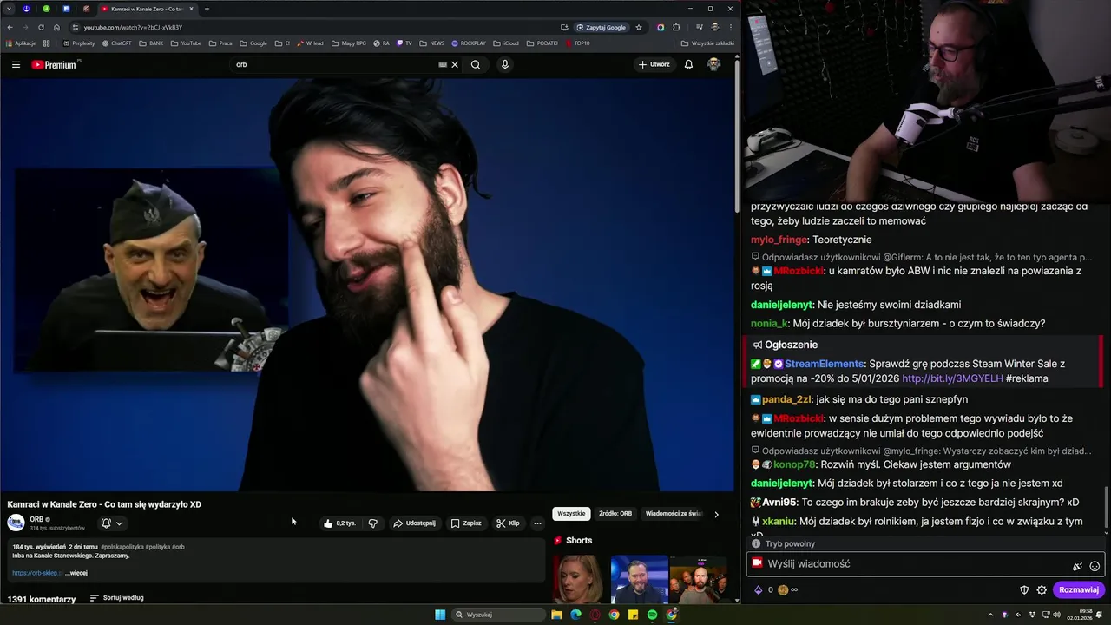This screenshot has height=625, width=1111.
Task: Show next filter chips with arrow
Action: (x=716, y=514)
